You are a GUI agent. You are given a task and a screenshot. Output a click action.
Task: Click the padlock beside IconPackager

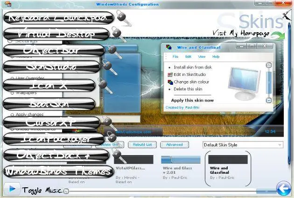[x=112, y=137]
